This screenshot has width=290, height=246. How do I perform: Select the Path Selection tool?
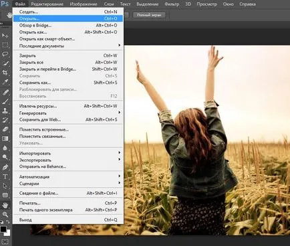(5, 186)
